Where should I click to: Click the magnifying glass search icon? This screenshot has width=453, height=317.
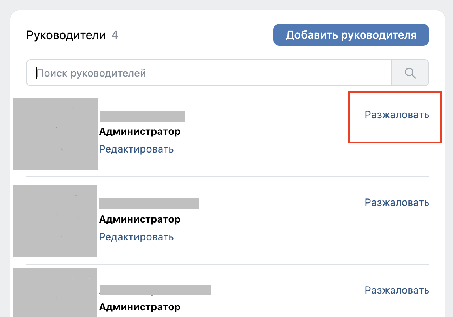[410, 72]
